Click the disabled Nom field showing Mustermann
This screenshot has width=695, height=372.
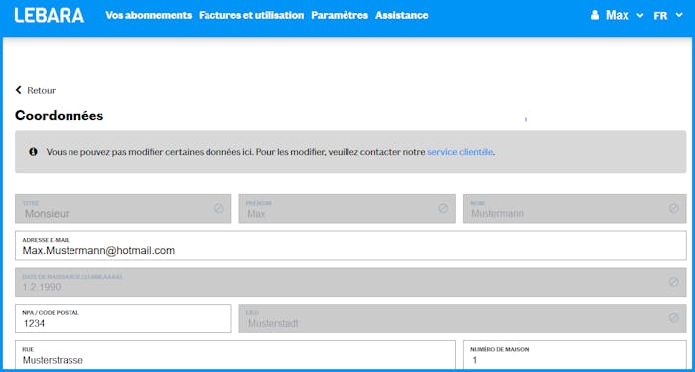[575, 209]
